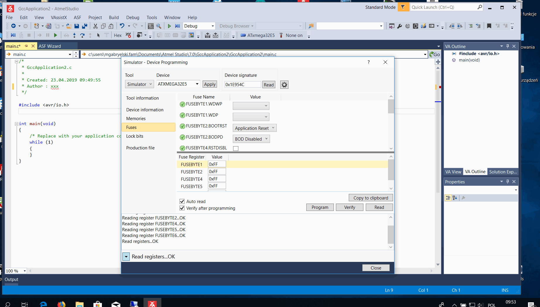Open the Debug configuration dropdown

(x=199, y=26)
